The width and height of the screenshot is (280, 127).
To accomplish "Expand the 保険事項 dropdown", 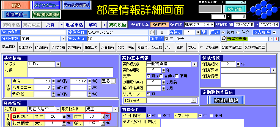I will (273, 70).
